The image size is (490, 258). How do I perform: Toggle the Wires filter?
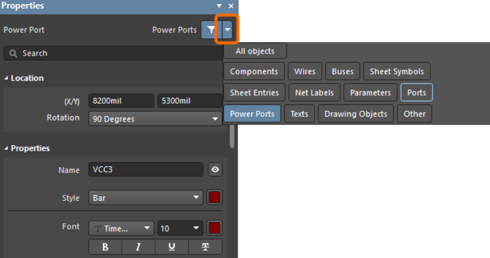pyautogui.click(x=305, y=71)
